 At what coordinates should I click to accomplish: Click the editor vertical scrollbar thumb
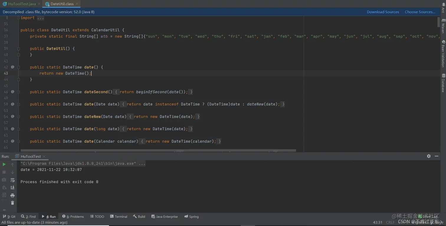click(438, 22)
